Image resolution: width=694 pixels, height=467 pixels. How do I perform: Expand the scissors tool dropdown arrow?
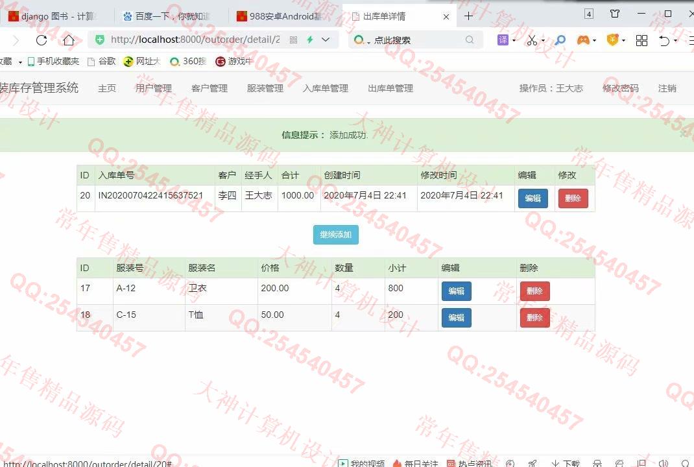[543, 40]
